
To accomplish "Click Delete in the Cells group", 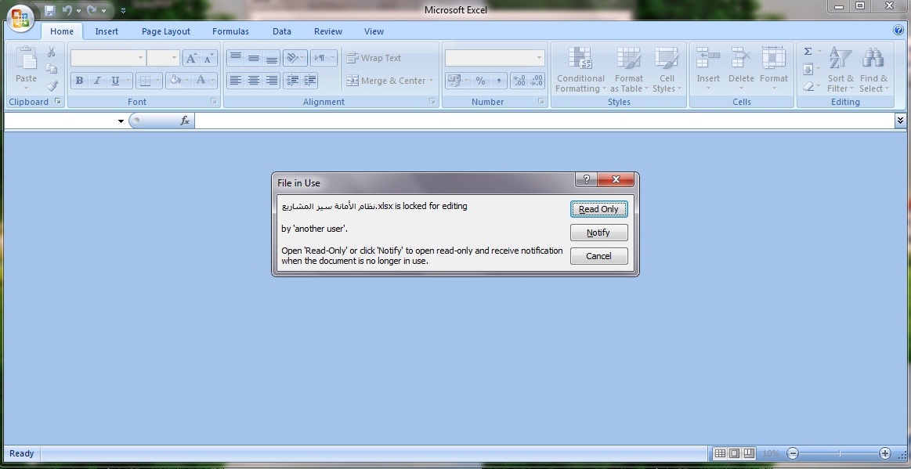I will pyautogui.click(x=741, y=70).
